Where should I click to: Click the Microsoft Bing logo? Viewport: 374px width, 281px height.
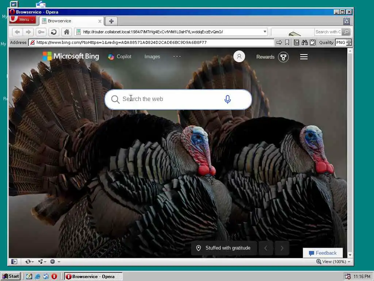[x=71, y=56]
